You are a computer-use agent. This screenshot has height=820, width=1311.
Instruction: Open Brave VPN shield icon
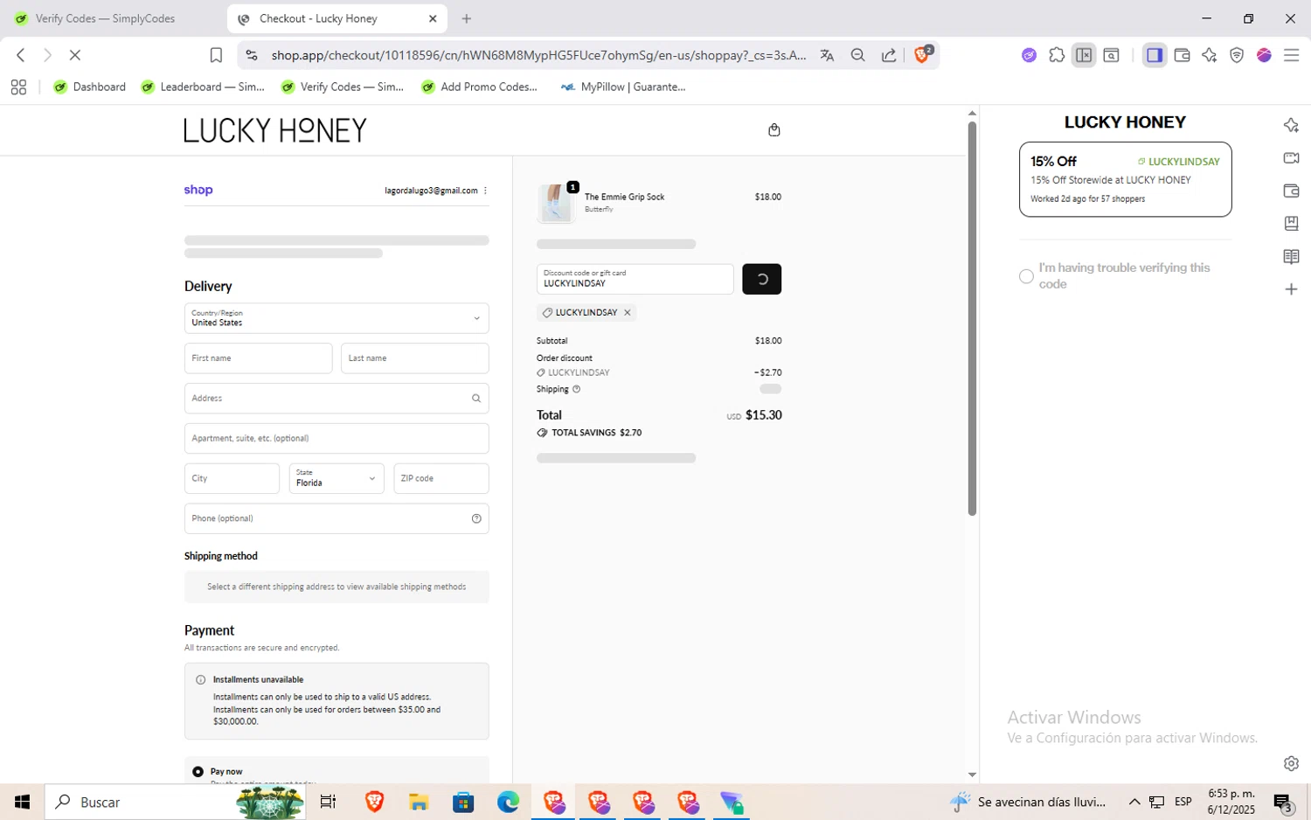(1237, 55)
